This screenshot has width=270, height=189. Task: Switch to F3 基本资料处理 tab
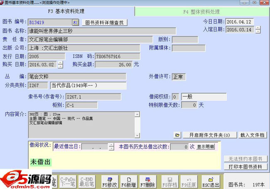pyautogui.click(x=66, y=11)
